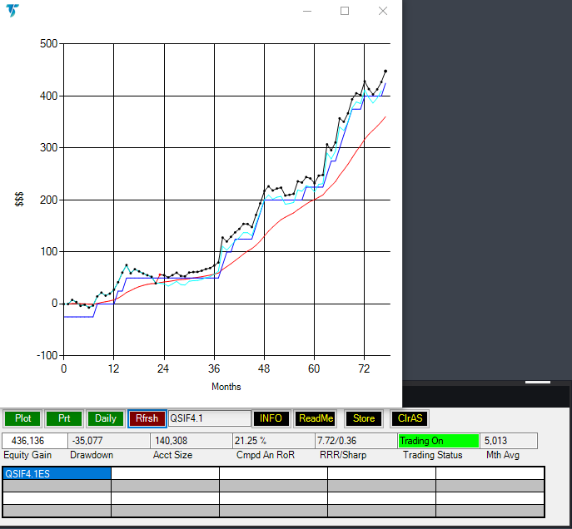
Task: Open the INFO button
Action: (271, 418)
